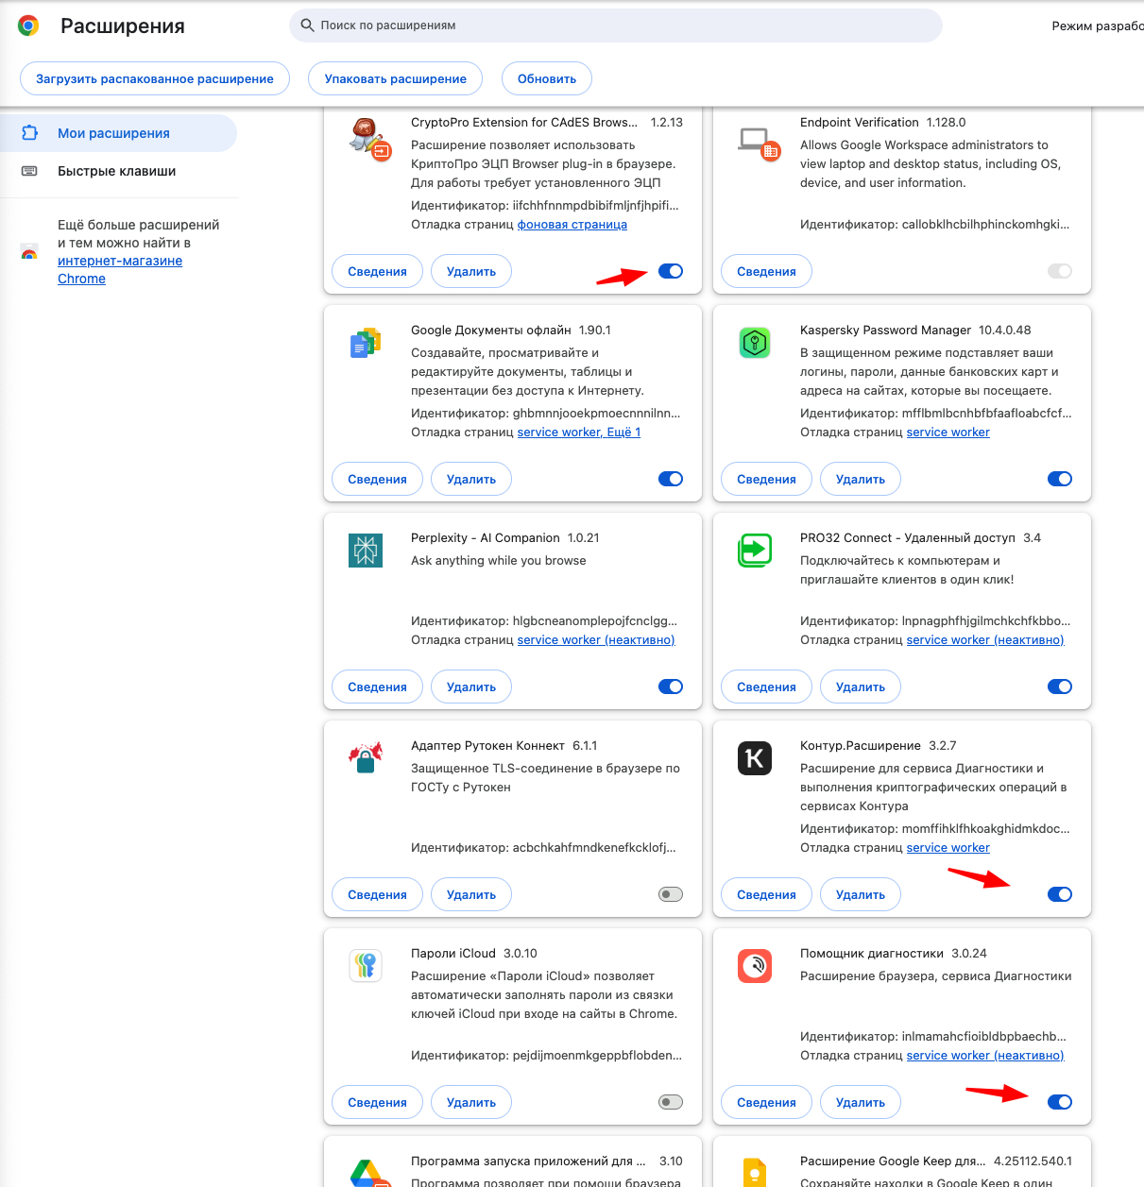1144x1187 pixels.
Task: Focus the Поиск по расширениям search field
Action: click(x=616, y=25)
